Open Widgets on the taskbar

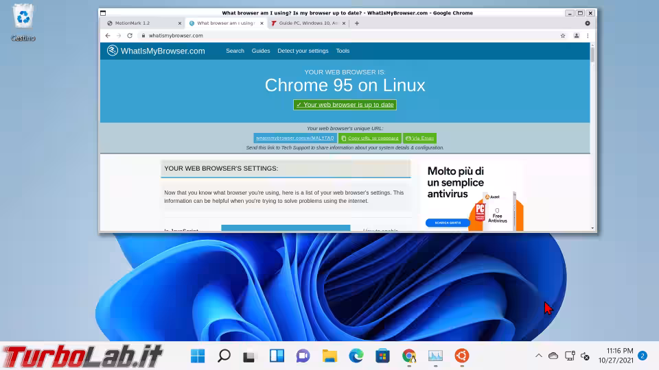click(277, 356)
